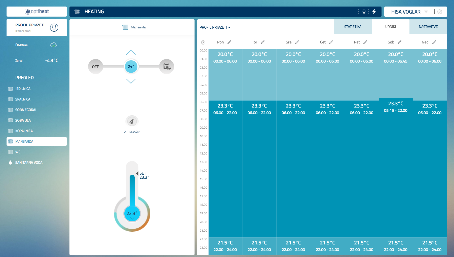Image resolution: width=454 pixels, height=257 pixels.
Task: Toggle the lightning bolt icon in header
Action: click(x=374, y=12)
